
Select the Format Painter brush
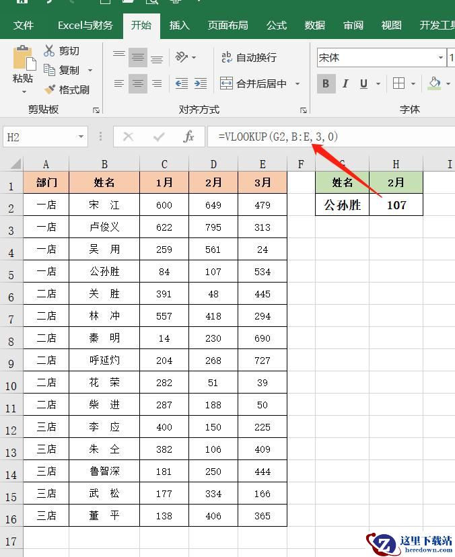tap(50, 89)
